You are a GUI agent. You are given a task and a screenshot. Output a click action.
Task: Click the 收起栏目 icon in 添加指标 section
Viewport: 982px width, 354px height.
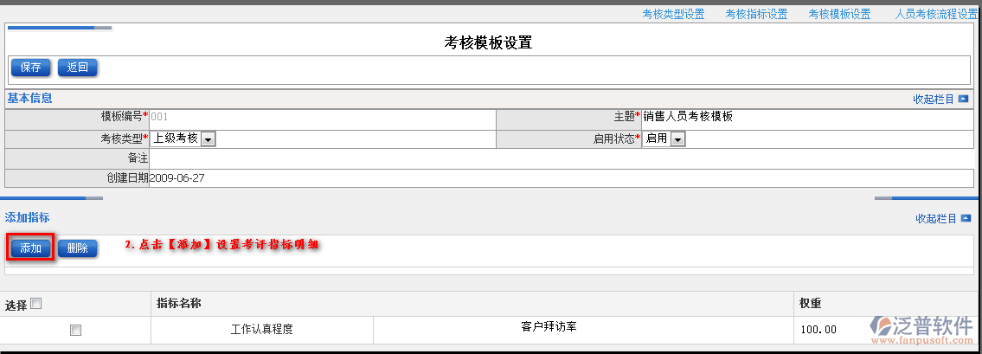[x=966, y=219]
